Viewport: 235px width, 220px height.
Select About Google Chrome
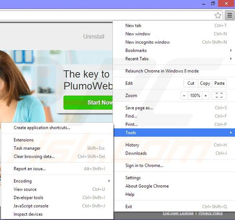click(x=174, y=186)
